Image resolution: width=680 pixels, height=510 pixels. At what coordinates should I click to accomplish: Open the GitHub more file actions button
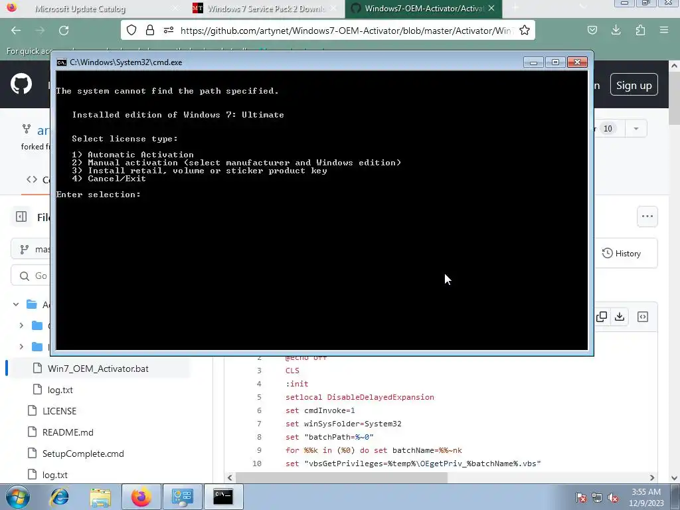tap(647, 216)
